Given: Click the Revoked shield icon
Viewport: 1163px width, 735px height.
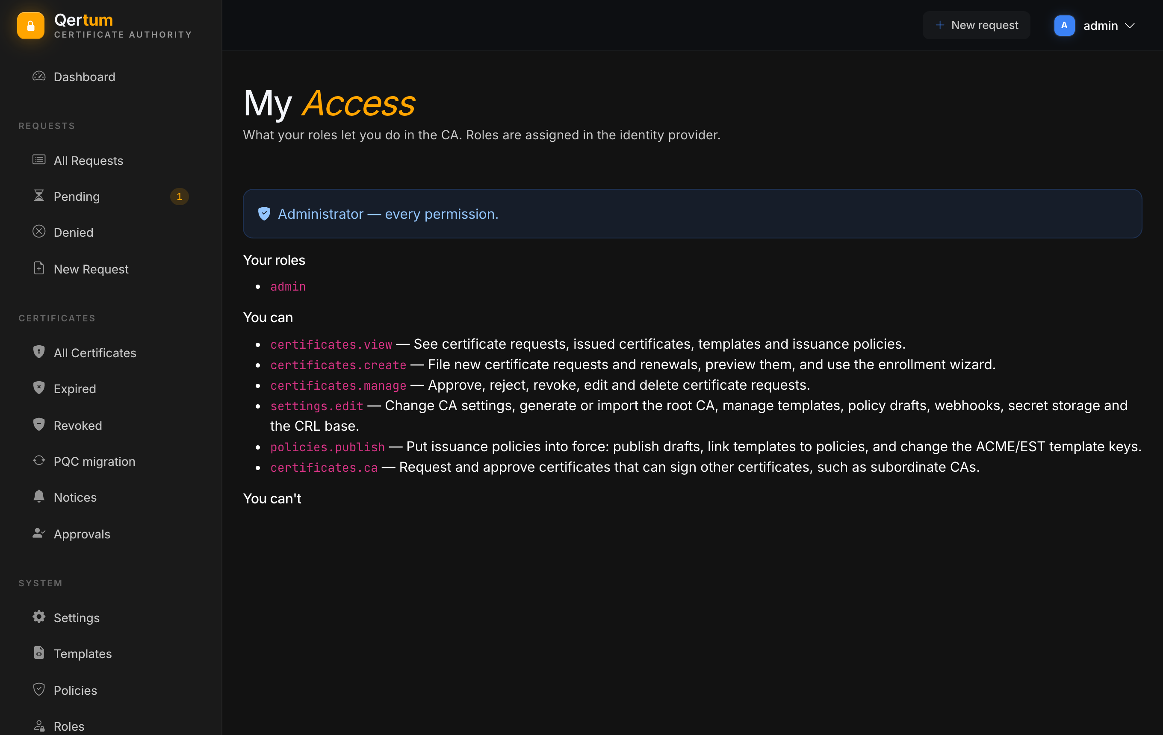Looking at the screenshot, I should [x=38, y=425].
